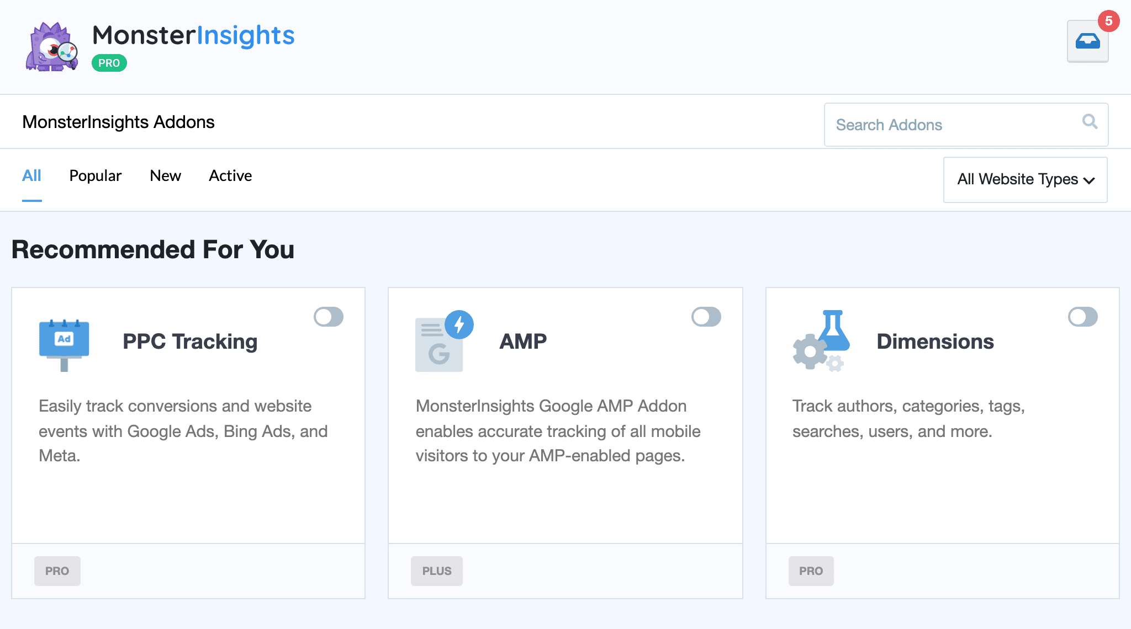Click the PPC Tracking addon title
Viewport: 1131px width, 629px height.
click(190, 342)
